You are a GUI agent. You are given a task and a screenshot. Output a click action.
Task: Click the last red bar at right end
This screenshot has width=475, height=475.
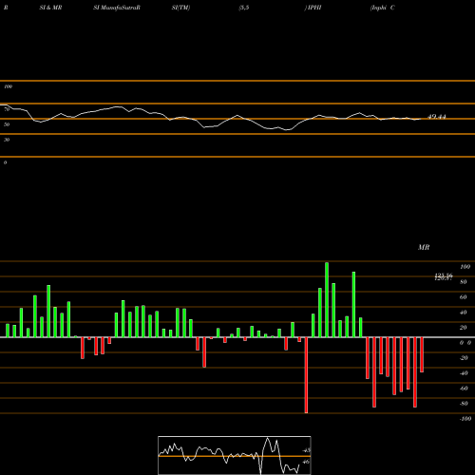tap(422, 354)
